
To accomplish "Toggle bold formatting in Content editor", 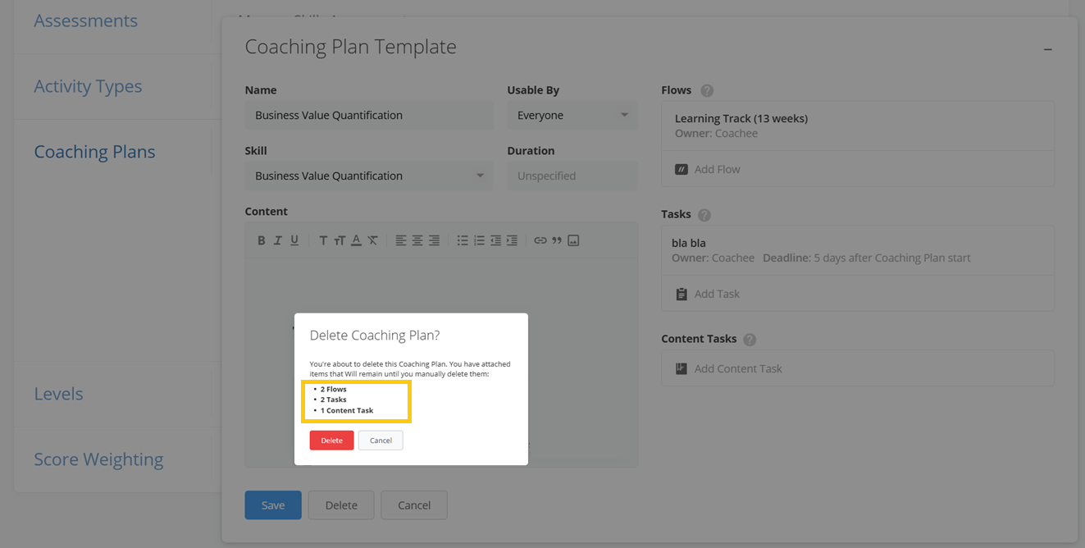I will click(262, 240).
